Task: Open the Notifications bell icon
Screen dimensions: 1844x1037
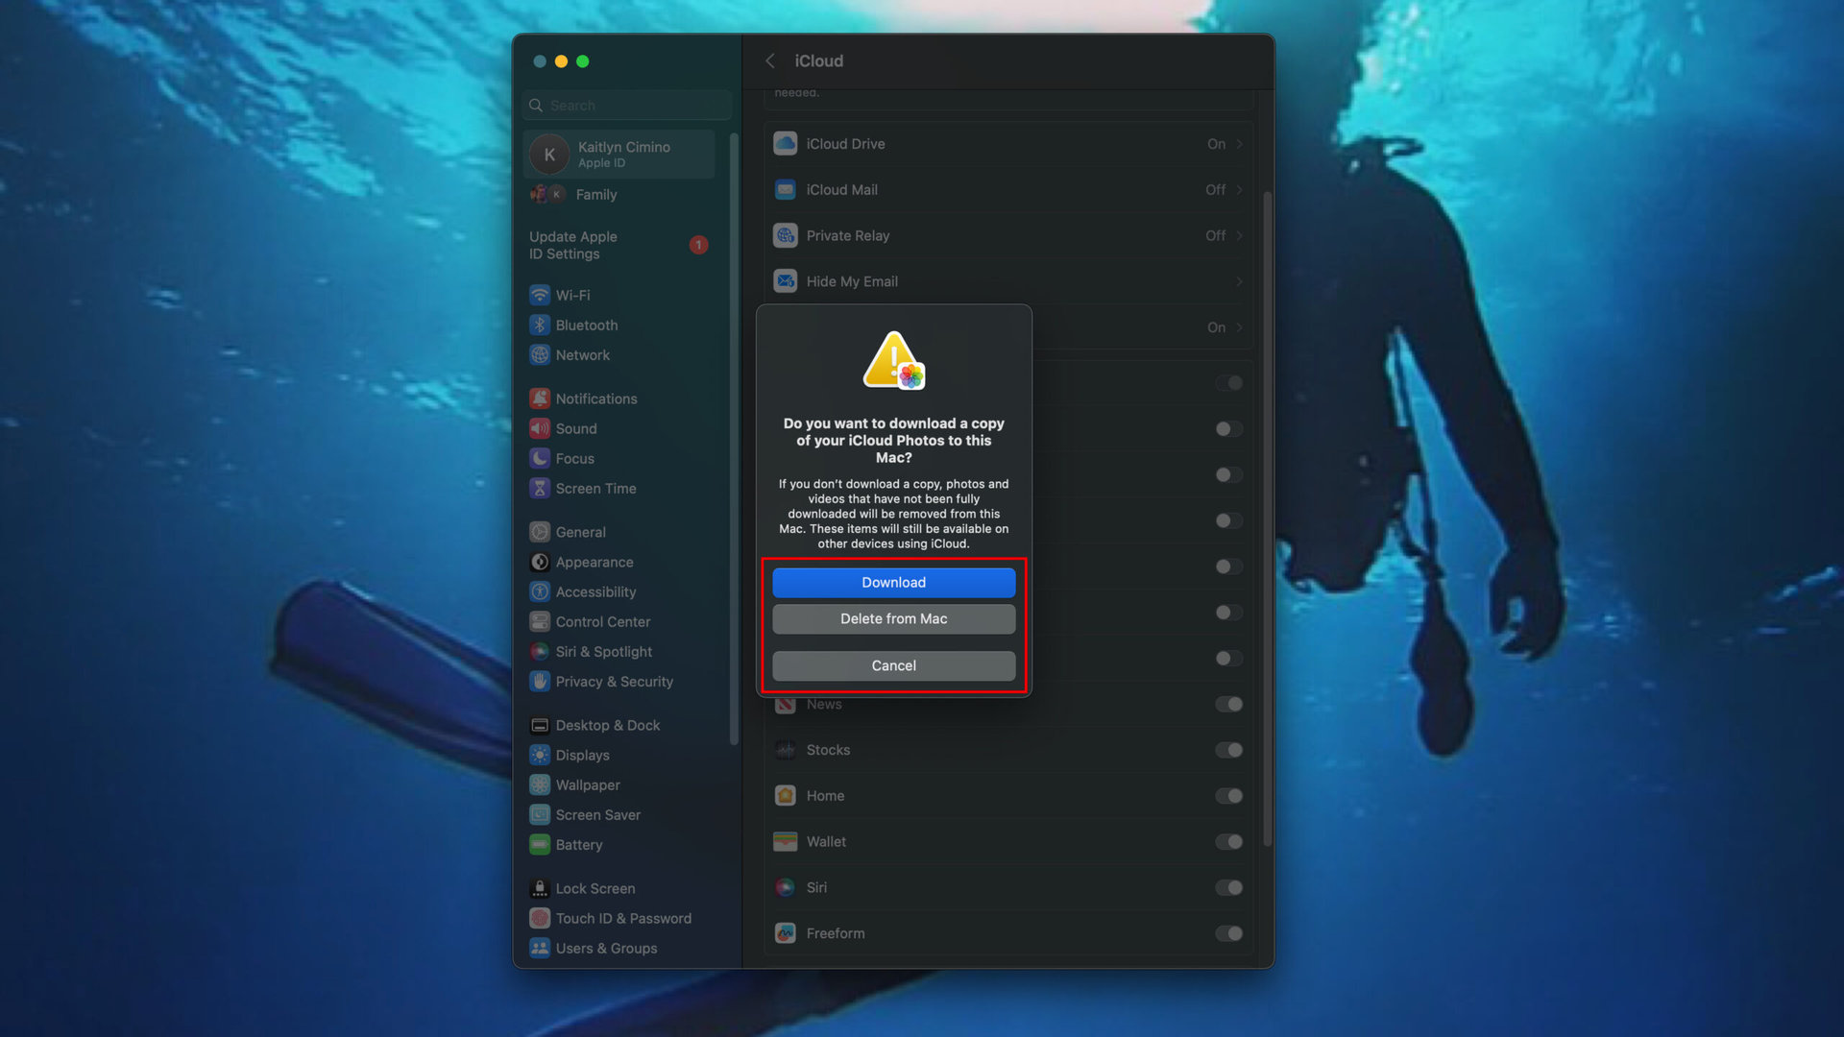Action: [540, 398]
